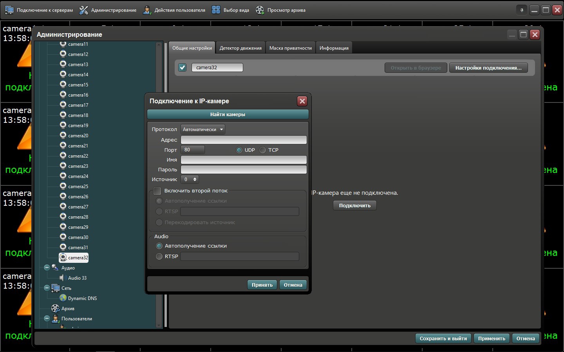This screenshot has width=564, height=352.
Task: Click the Порт input field
Action: 193,150
